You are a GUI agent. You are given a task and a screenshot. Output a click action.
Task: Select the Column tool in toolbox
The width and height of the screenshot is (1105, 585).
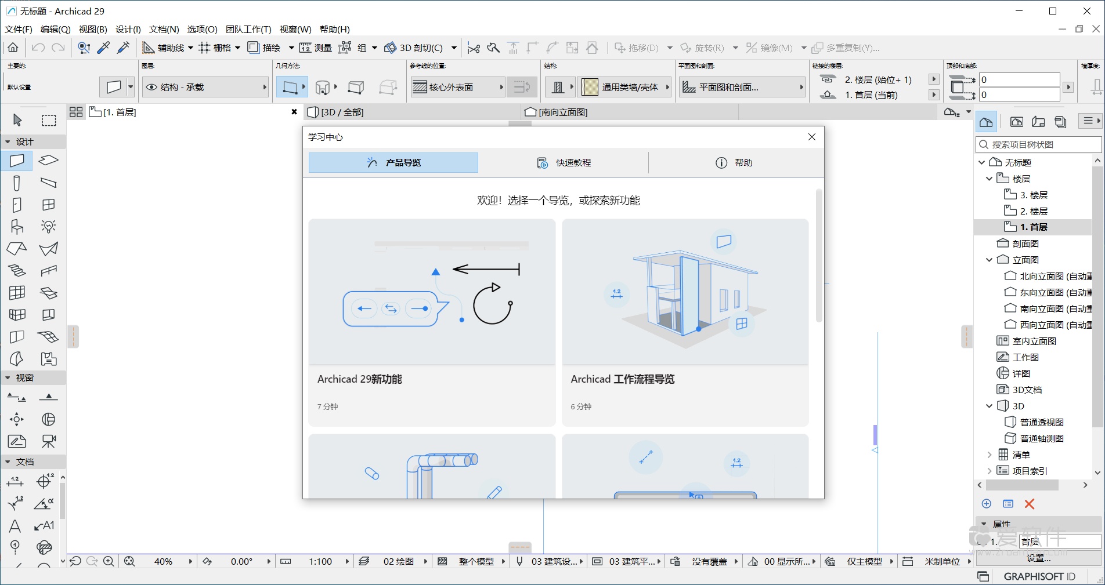point(17,183)
